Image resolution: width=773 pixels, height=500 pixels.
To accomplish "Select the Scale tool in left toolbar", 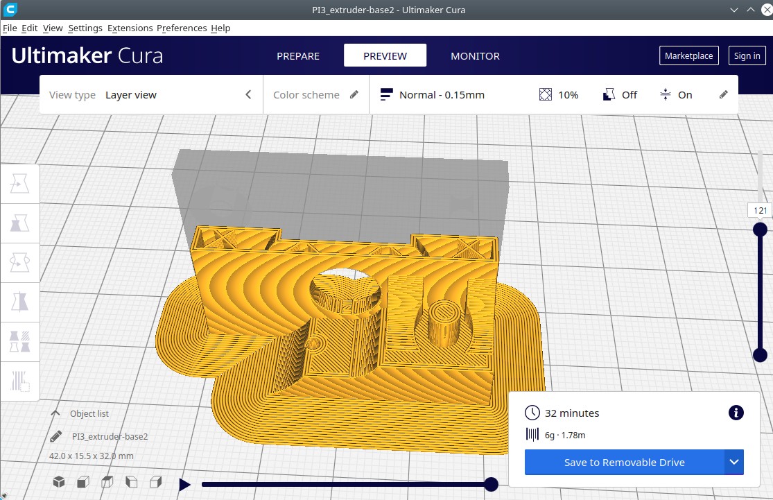I will click(19, 223).
